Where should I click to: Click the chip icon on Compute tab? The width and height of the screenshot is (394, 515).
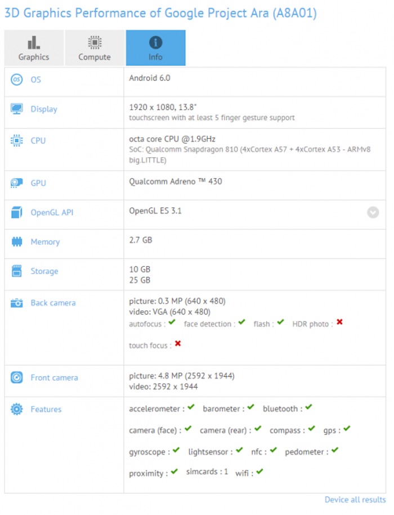click(95, 43)
